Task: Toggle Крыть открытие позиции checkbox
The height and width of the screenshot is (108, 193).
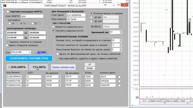Action: coord(7,45)
